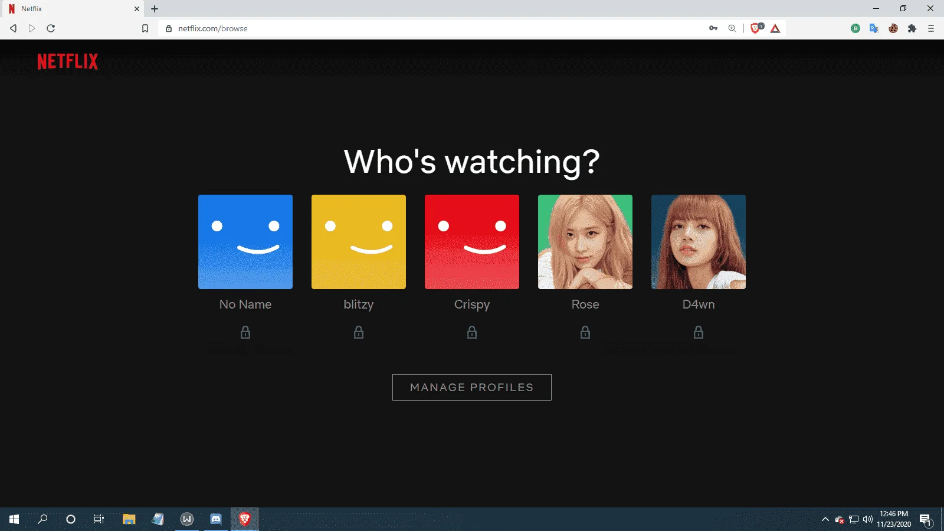Open the saved passwords key icon
944x531 pixels.
click(x=713, y=28)
